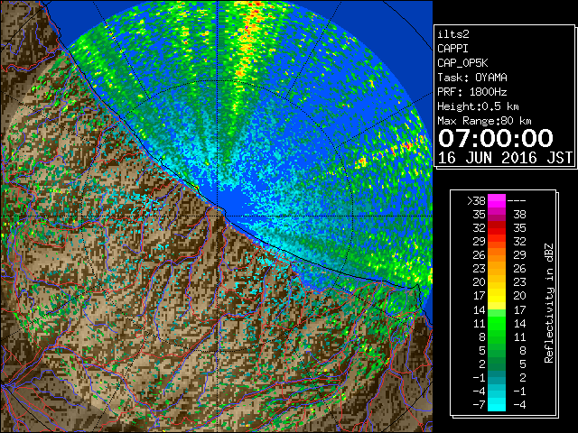Click the large 07:00:00 timestamp
The height and width of the screenshot is (433, 578).
[x=496, y=138]
